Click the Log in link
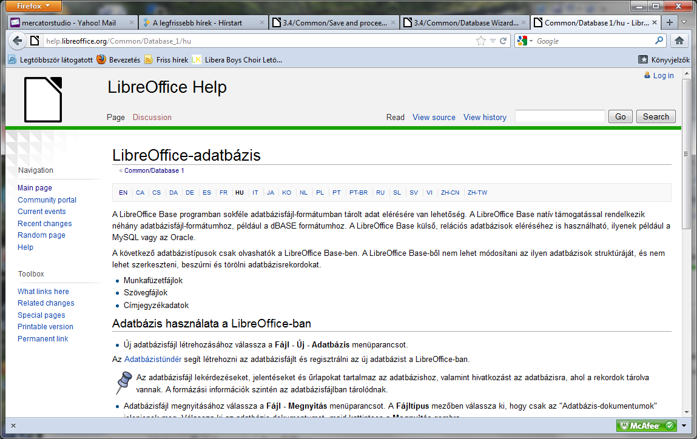Viewport: 697px width, 439px height. click(x=663, y=76)
